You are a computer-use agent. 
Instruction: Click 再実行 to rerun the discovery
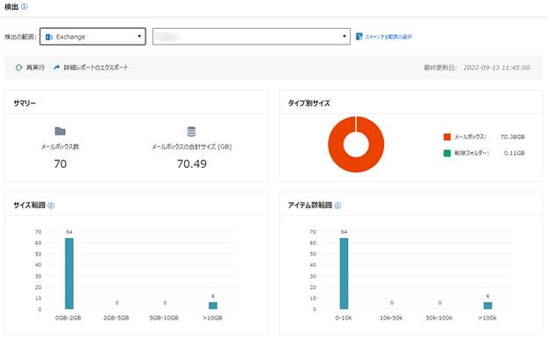click(36, 67)
